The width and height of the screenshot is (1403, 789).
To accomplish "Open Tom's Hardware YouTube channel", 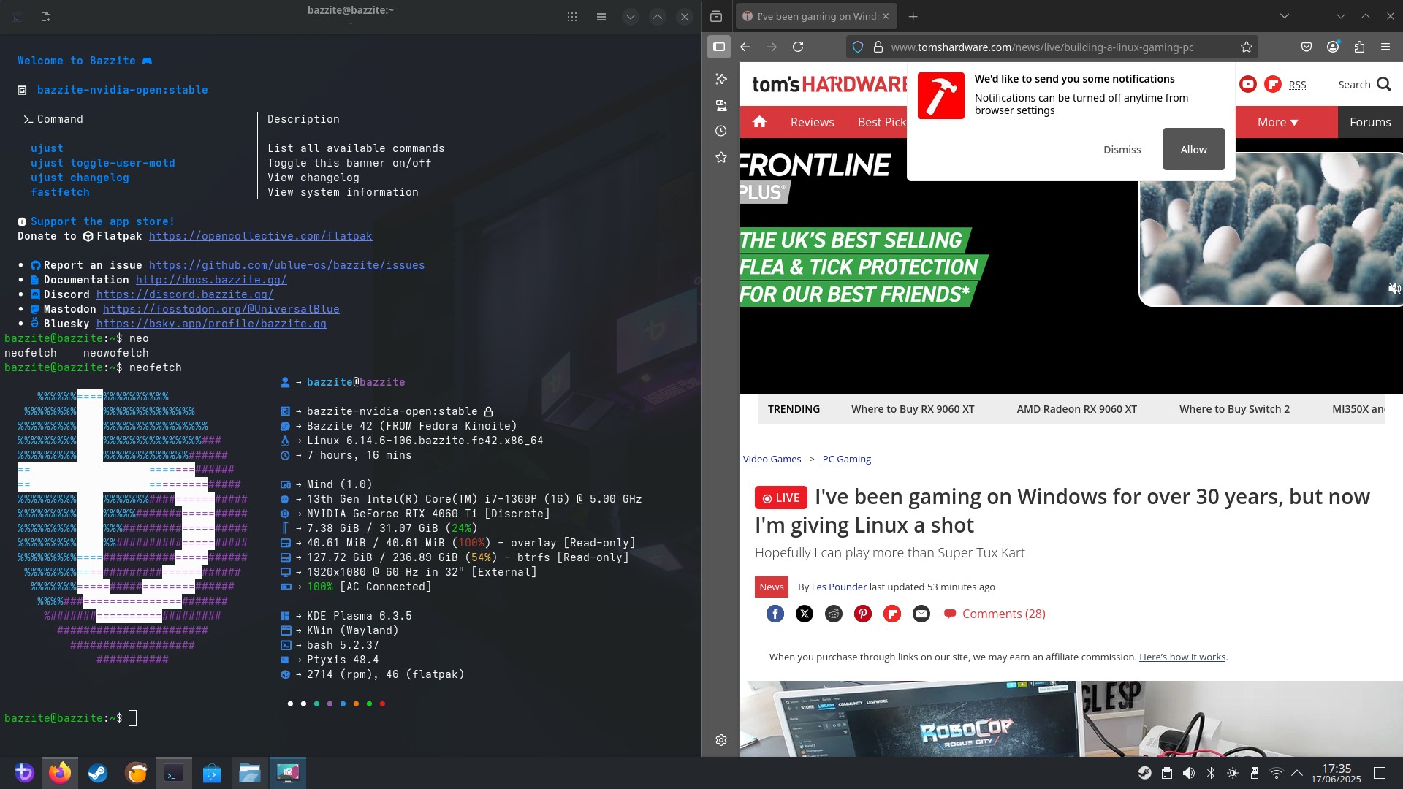I will [x=1248, y=84].
